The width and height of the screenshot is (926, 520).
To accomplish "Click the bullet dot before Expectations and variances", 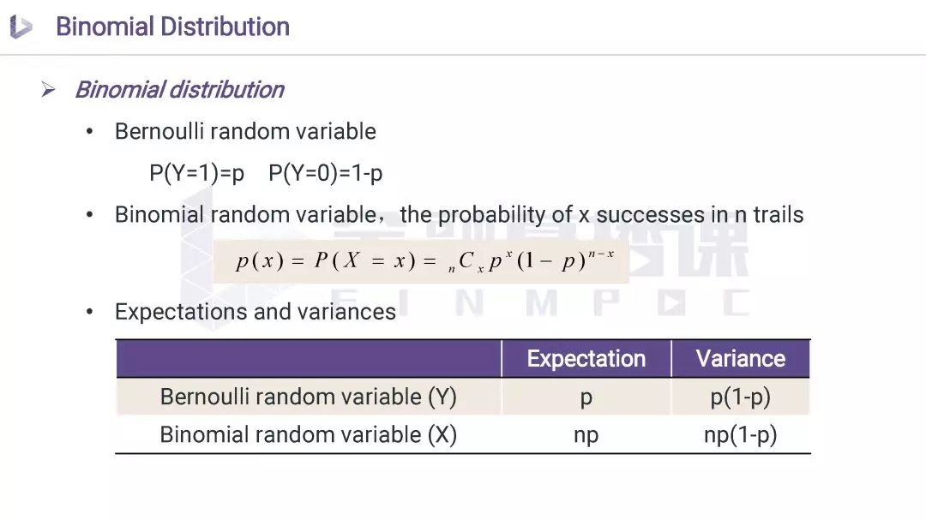I will [x=89, y=313].
